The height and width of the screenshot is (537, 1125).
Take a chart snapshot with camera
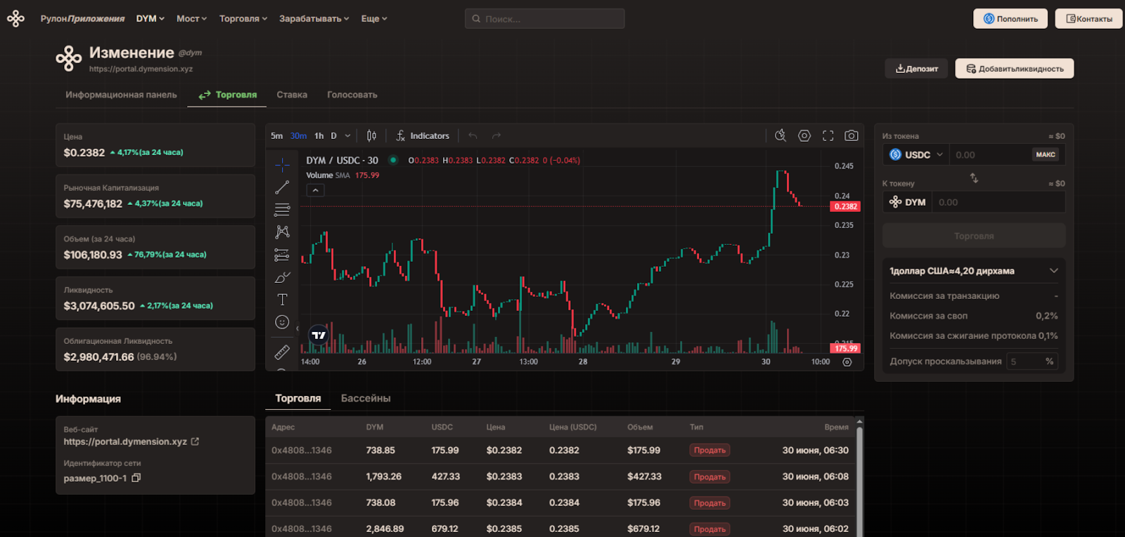tap(851, 136)
